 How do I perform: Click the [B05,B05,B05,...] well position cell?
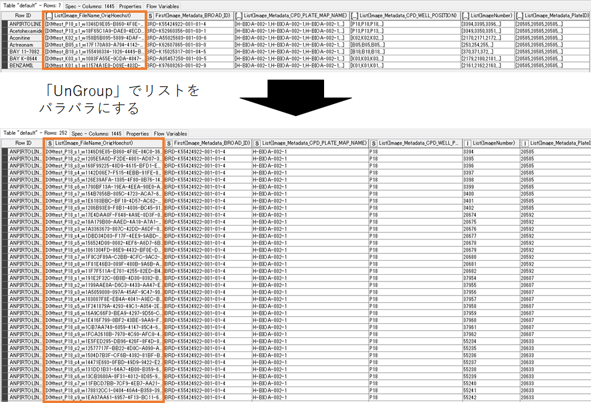pos(405,45)
